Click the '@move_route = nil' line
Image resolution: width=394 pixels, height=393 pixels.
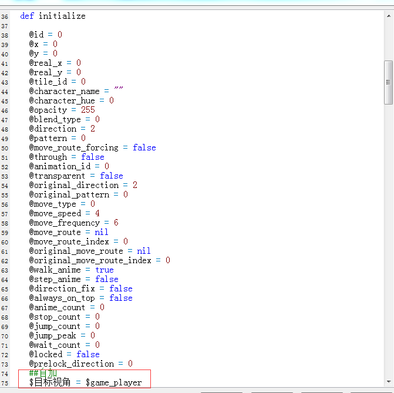69,232
